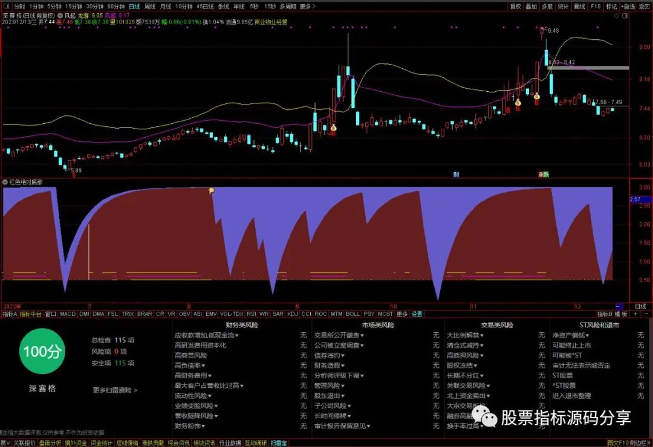Click the round icon beside 红色绝对底部 indicator title
Screen dimensions: 653x447
tap(5, 182)
